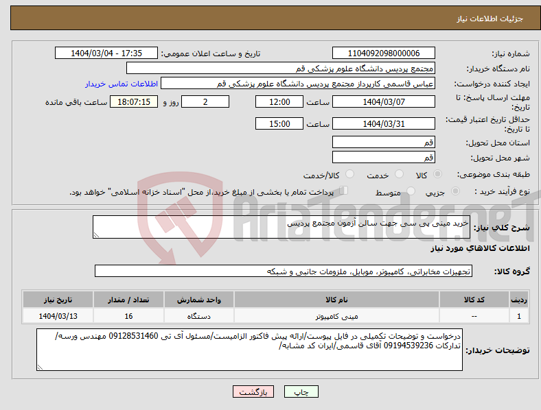Click the request creator عباس قاسمی field
Viewport: 541px width, 410px height.
[x=298, y=84]
